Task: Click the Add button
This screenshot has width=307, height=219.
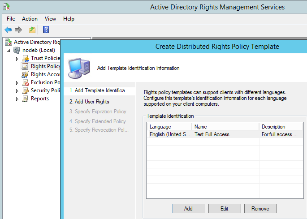Action: (189, 209)
